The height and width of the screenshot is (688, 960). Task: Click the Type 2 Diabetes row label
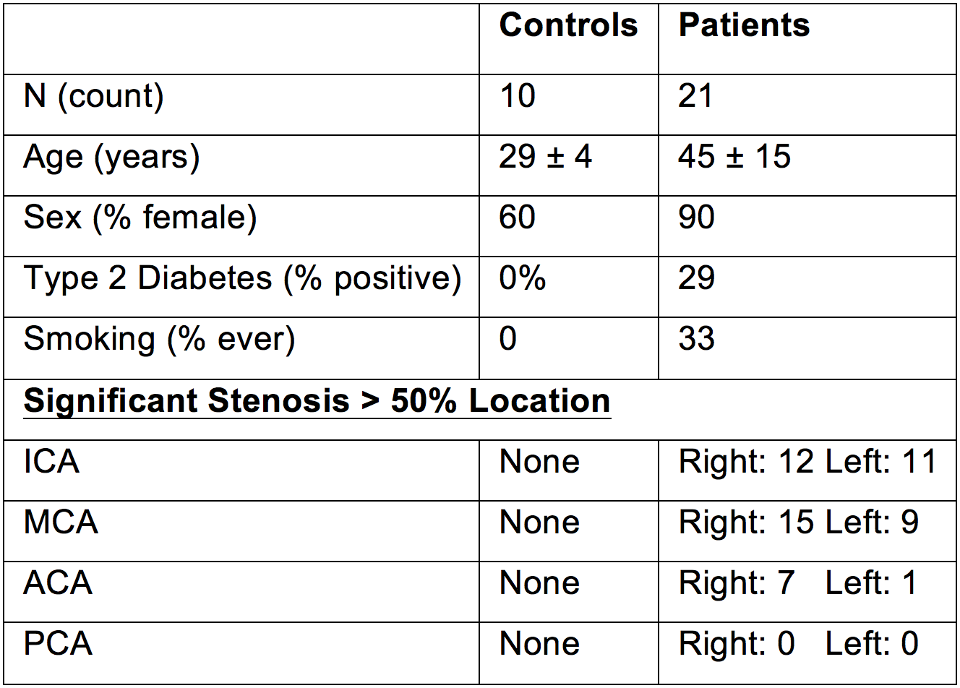pos(242,279)
